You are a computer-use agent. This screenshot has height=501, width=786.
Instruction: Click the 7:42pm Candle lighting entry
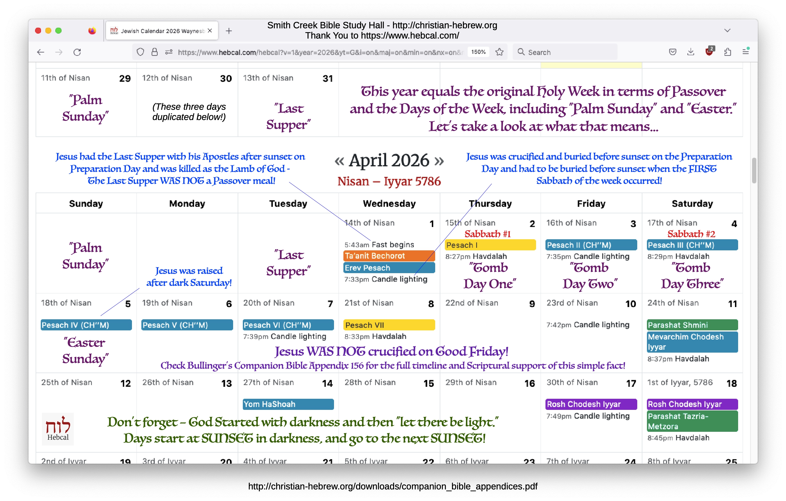coord(588,325)
